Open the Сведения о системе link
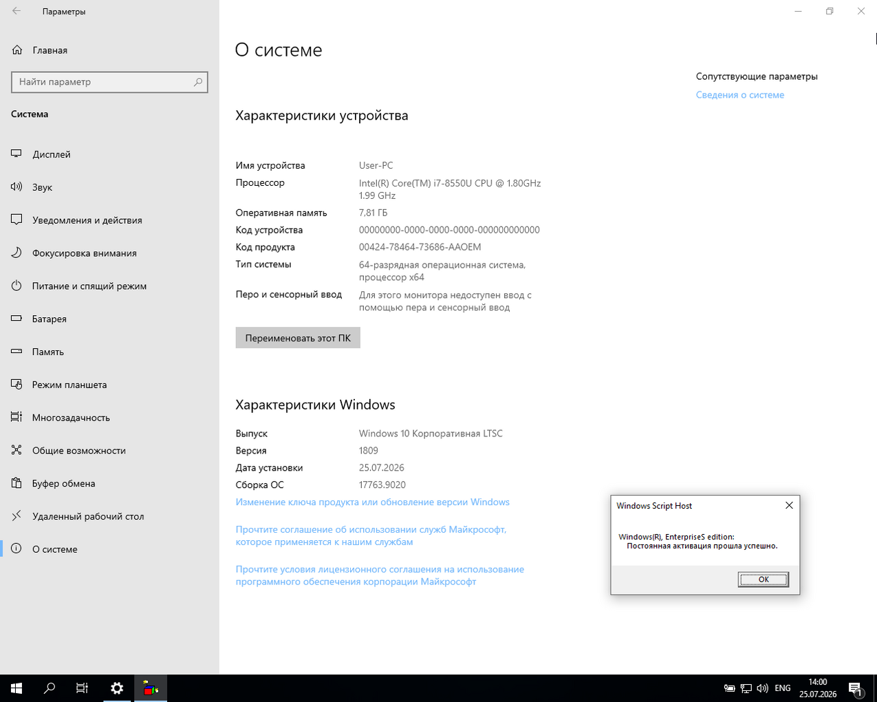The width and height of the screenshot is (877, 702). (740, 95)
